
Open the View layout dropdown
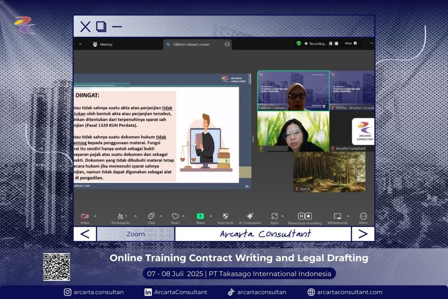click(351, 43)
